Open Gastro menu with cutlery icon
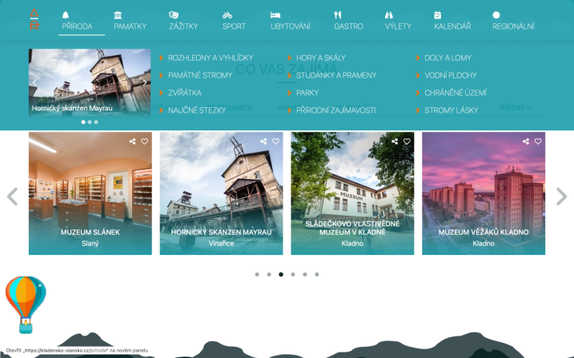574x358 pixels. click(x=348, y=21)
